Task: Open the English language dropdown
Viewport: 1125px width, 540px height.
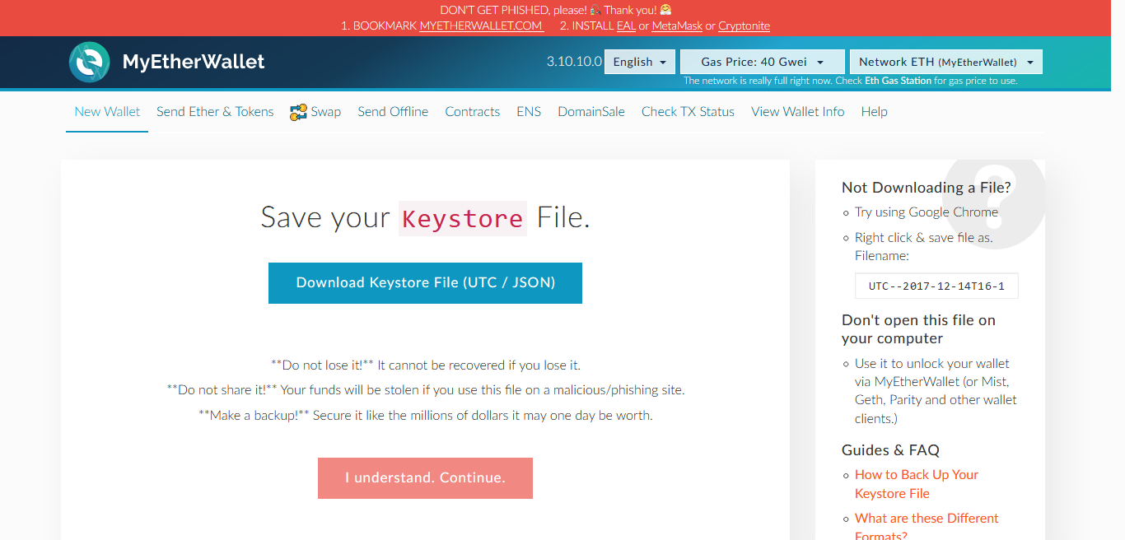Action: (640, 62)
